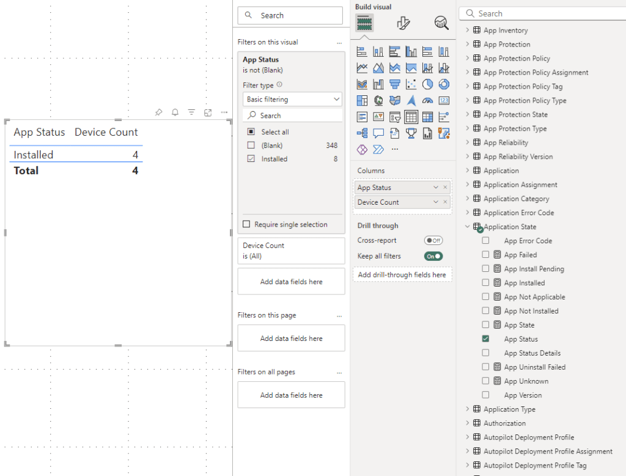Screen dimensions: 626x476
Task: Select the matrix visual
Action: (x=427, y=117)
